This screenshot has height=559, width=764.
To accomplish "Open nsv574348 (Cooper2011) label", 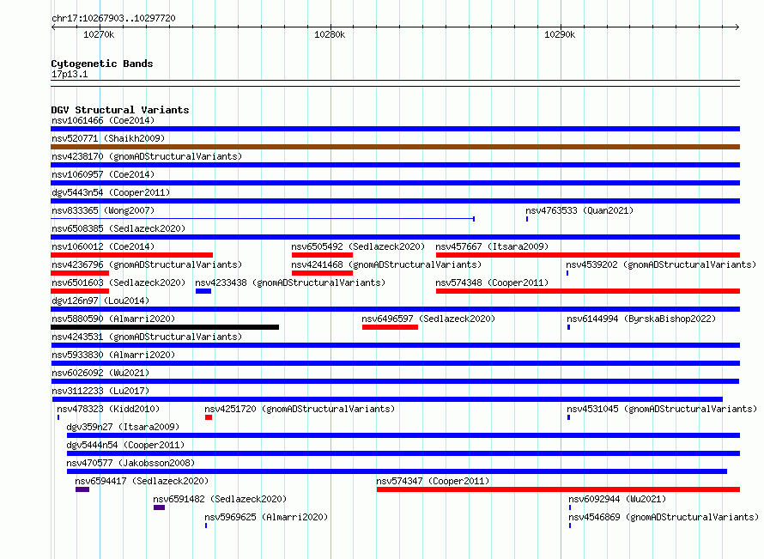I will (492, 283).
